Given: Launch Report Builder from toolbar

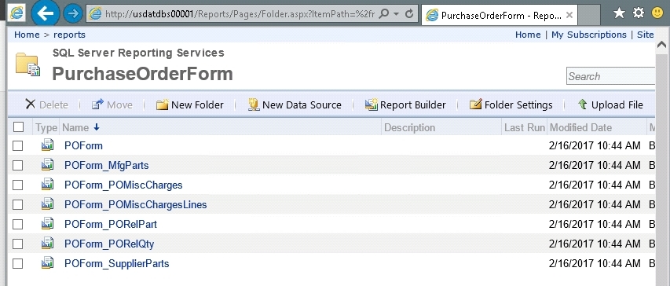Looking at the screenshot, I should pyautogui.click(x=405, y=104).
